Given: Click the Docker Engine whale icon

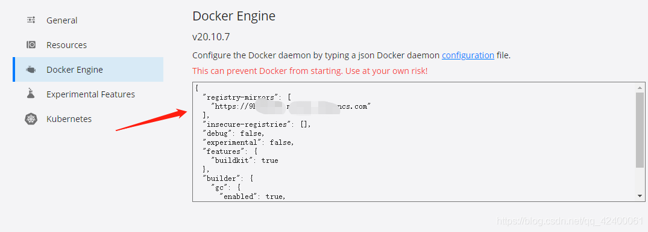Looking at the screenshot, I should point(31,69).
